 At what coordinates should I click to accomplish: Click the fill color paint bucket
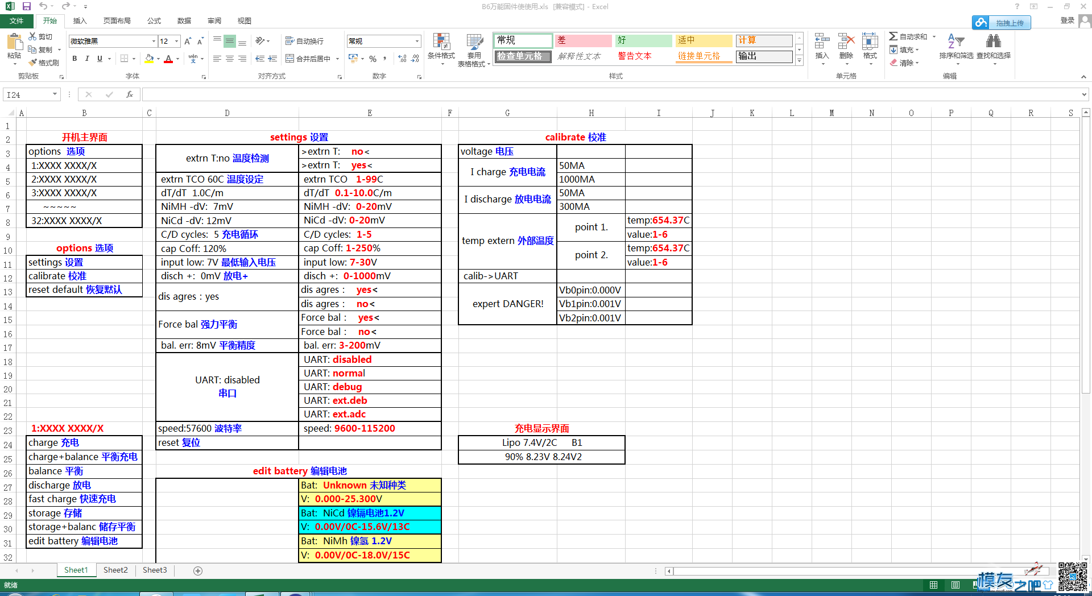tap(149, 59)
